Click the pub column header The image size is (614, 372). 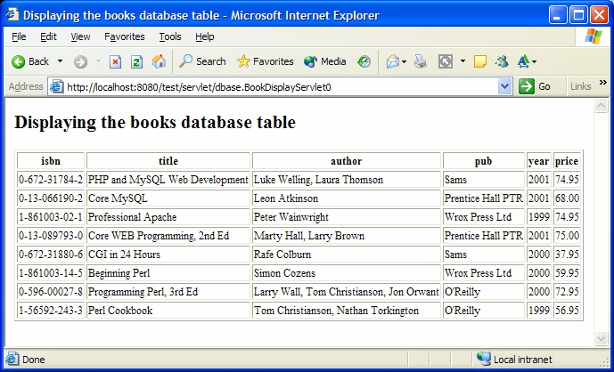tap(484, 161)
